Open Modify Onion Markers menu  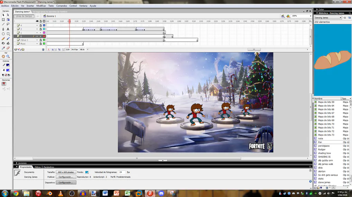coord(63,49)
